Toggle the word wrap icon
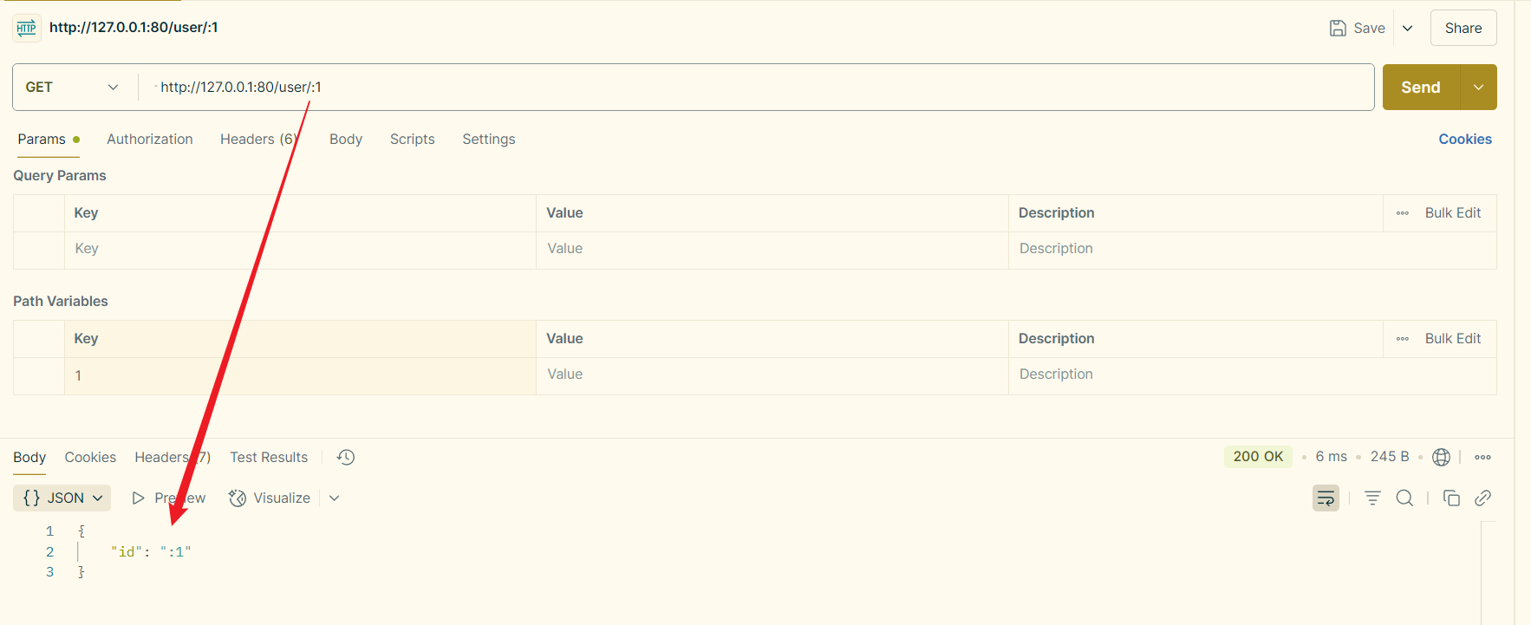This screenshot has height=625, width=1531. coord(1326,498)
